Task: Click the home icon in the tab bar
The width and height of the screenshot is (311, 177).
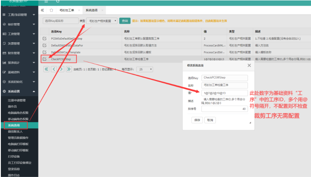Action: 51,9
